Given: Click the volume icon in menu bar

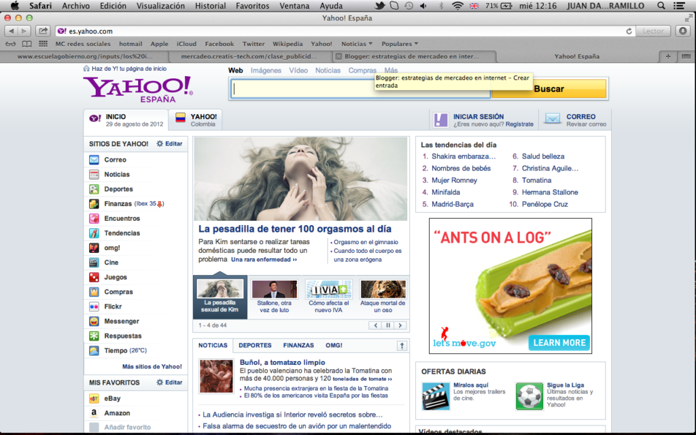Looking at the screenshot, I should (423, 5).
